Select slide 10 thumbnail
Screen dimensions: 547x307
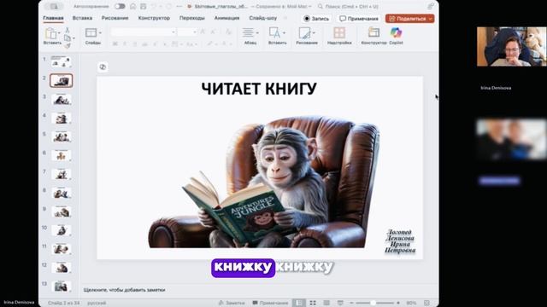pyautogui.click(x=61, y=229)
